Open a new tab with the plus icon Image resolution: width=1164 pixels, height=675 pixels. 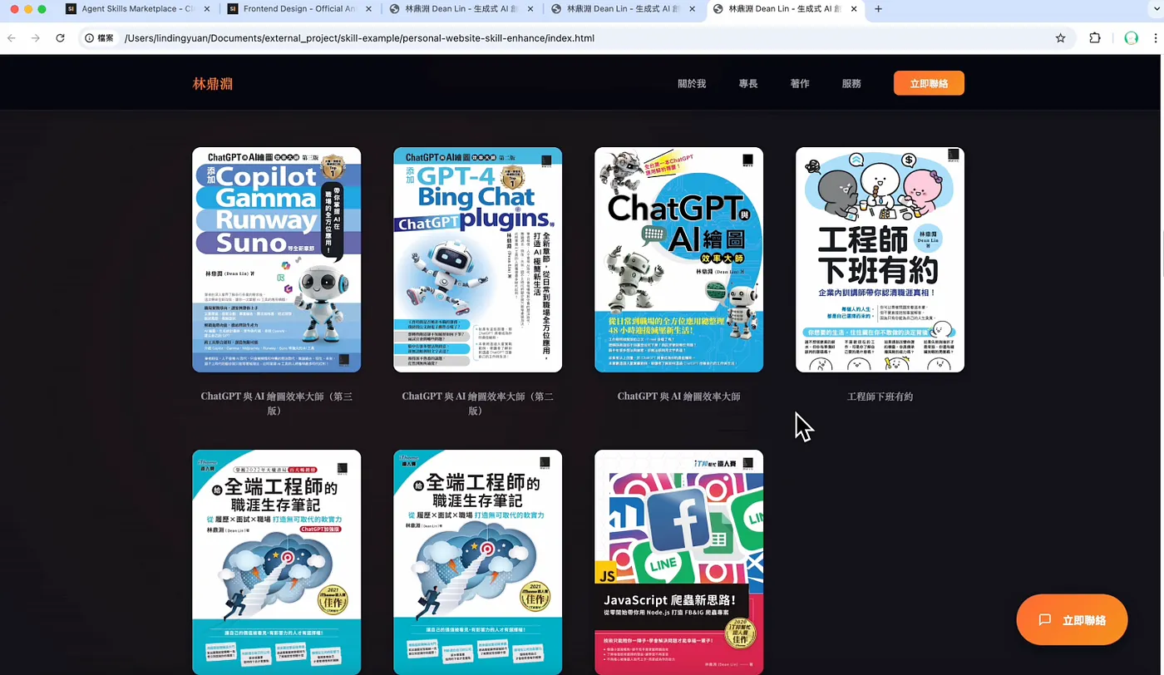tap(878, 9)
